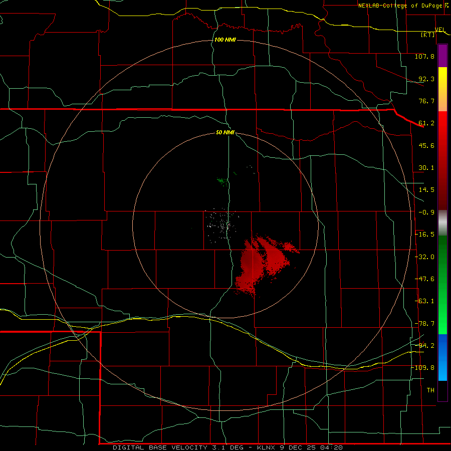
Task: Click the 76.7 velocity scale value
Action: (x=426, y=101)
